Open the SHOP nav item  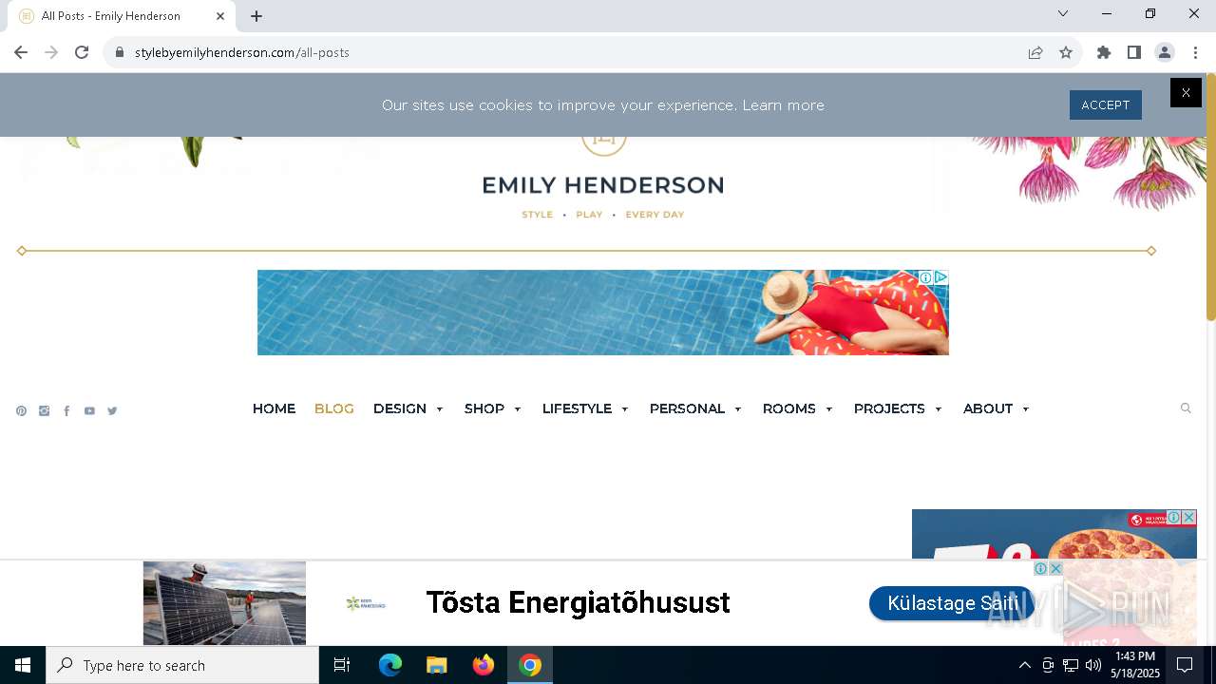tap(484, 408)
